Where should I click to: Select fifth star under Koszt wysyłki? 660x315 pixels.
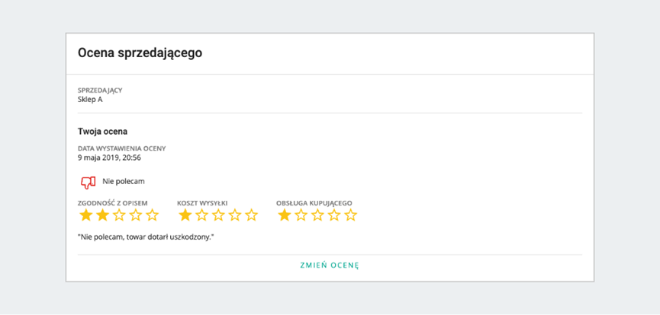pos(251,215)
